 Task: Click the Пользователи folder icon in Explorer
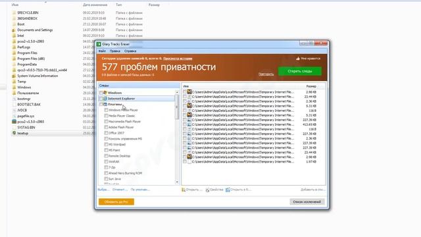tap(14, 93)
